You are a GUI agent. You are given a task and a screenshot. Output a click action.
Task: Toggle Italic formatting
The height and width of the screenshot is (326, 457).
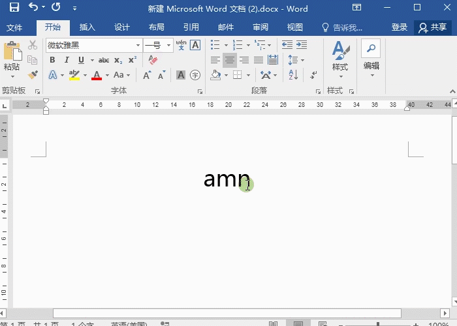tap(69, 60)
